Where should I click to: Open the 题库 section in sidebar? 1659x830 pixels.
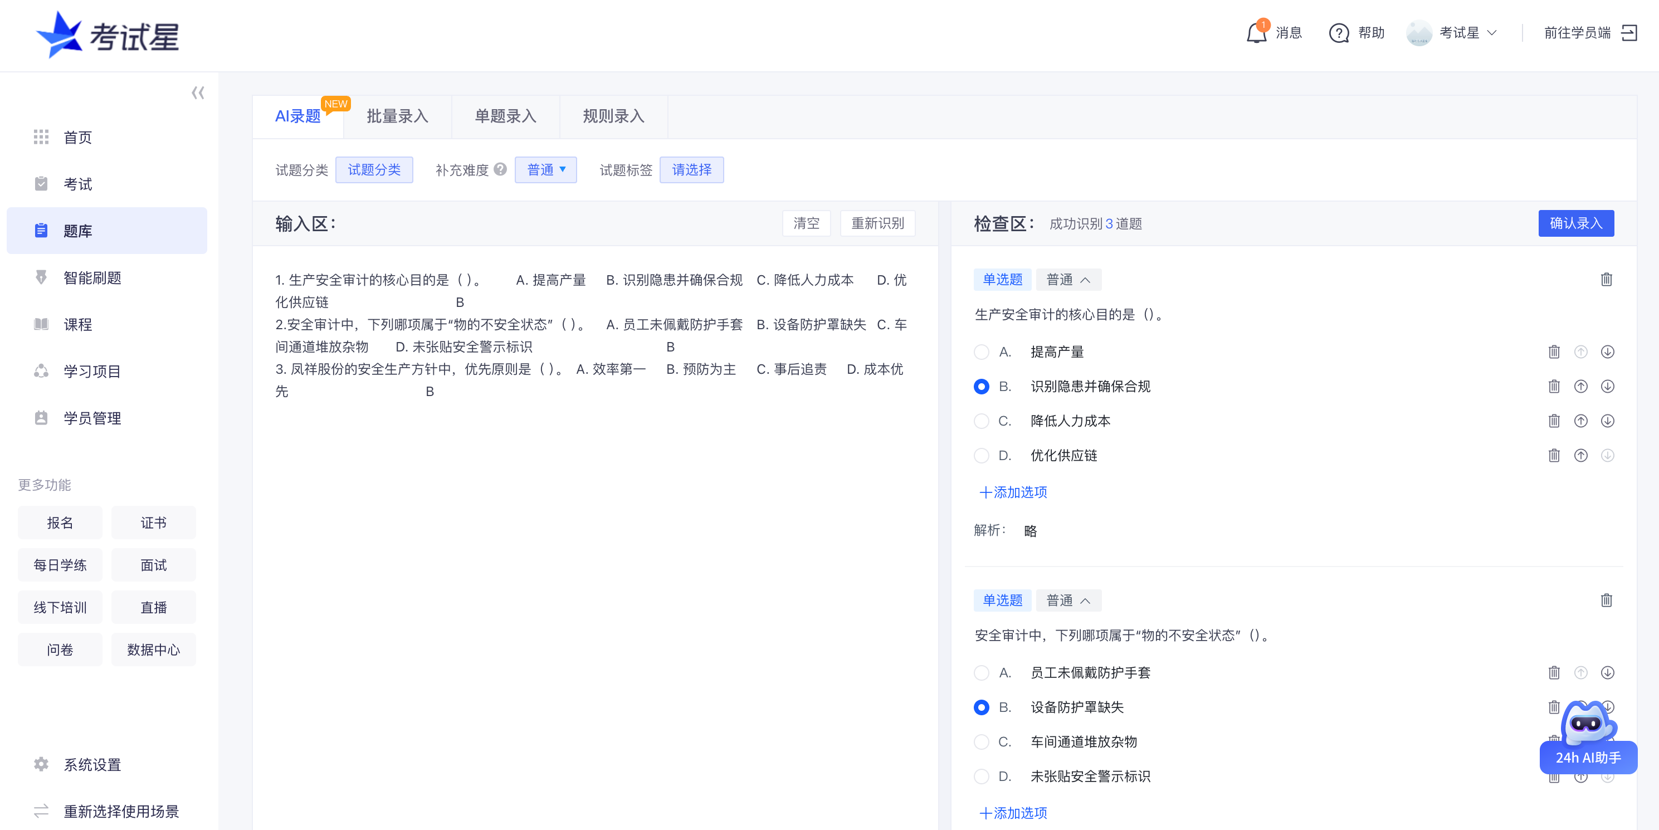[77, 231]
